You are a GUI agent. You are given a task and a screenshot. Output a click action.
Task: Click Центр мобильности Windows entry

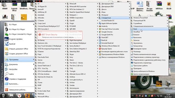coord(149,71)
